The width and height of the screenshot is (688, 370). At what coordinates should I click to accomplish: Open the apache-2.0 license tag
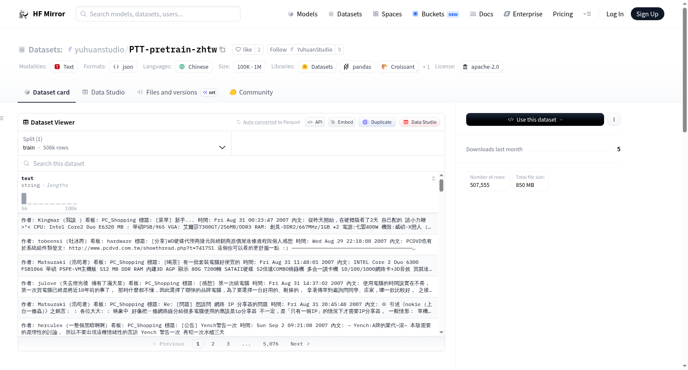[x=481, y=67]
